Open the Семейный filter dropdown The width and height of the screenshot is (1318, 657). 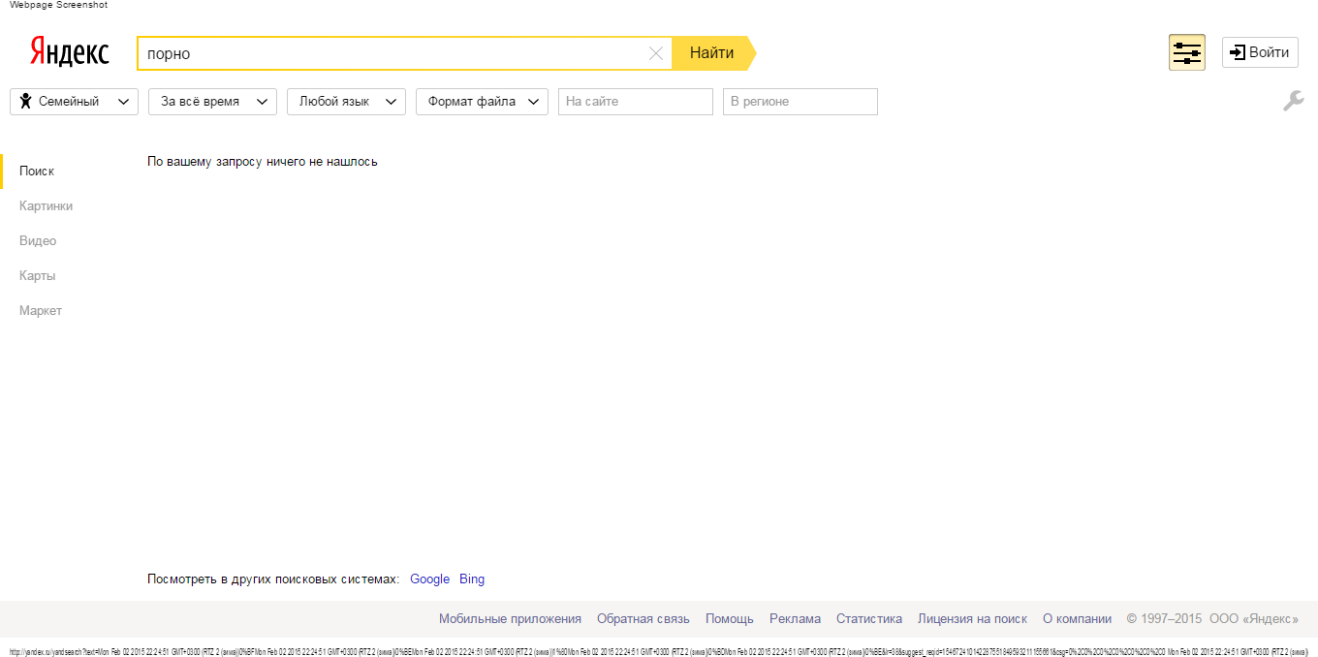[75, 102]
